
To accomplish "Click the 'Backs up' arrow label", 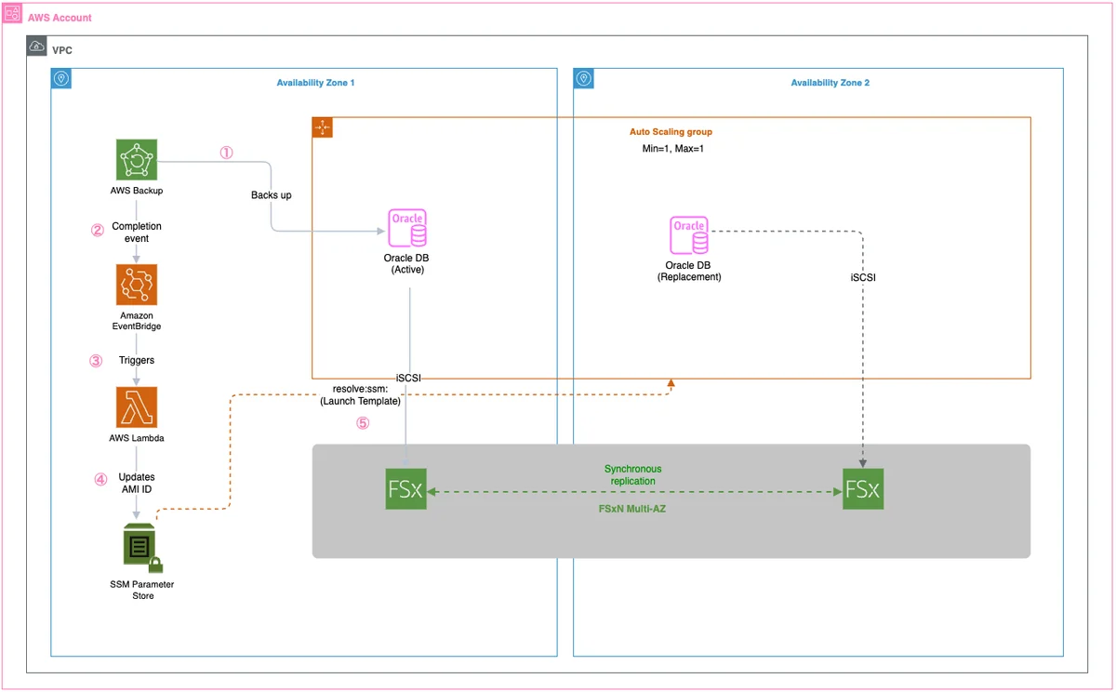I will (272, 195).
